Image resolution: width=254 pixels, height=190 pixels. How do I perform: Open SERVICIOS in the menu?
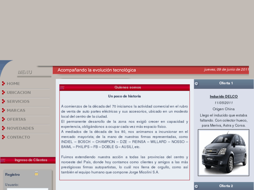(x=18, y=101)
